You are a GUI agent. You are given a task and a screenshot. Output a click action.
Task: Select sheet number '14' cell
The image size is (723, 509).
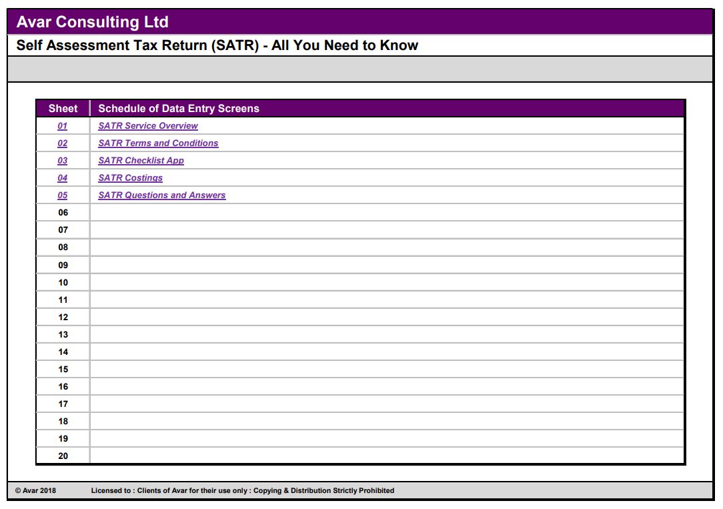pyautogui.click(x=63, y=352)
